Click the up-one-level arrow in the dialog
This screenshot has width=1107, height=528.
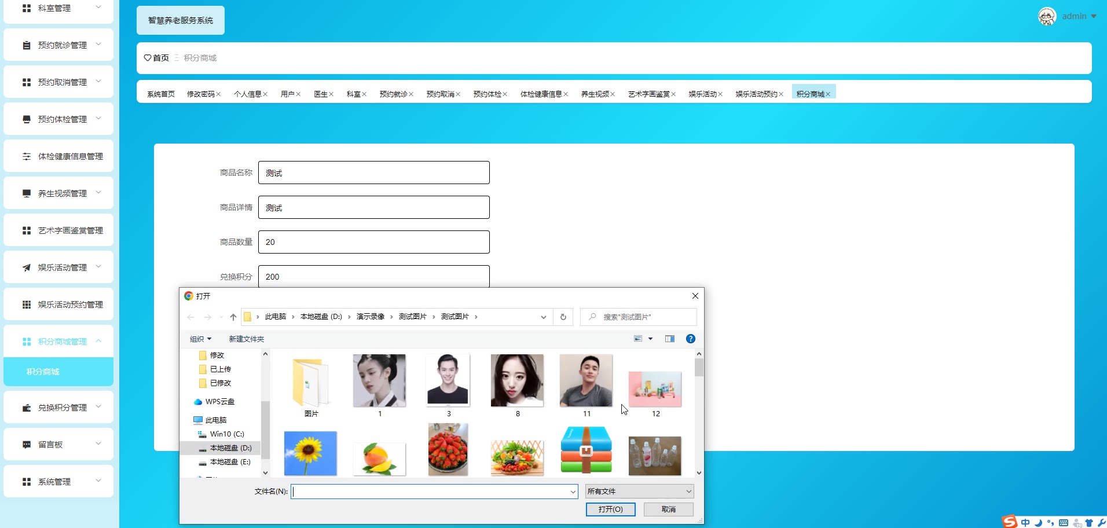pos(233,317)
